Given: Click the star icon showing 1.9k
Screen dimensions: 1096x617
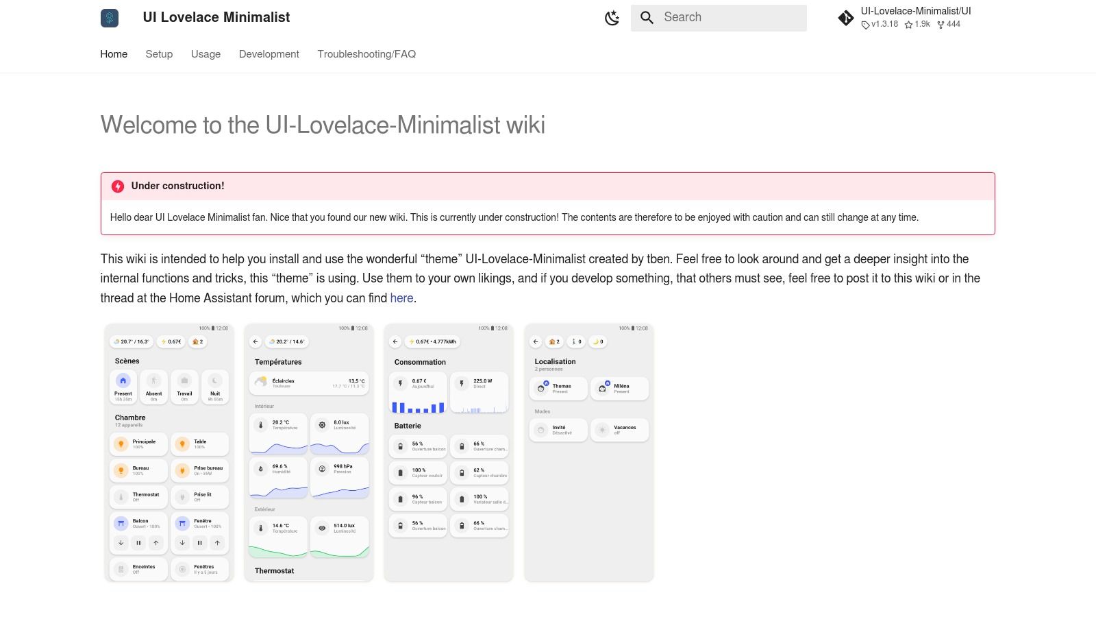Looking at the screenshot, I should click(909, 23).
